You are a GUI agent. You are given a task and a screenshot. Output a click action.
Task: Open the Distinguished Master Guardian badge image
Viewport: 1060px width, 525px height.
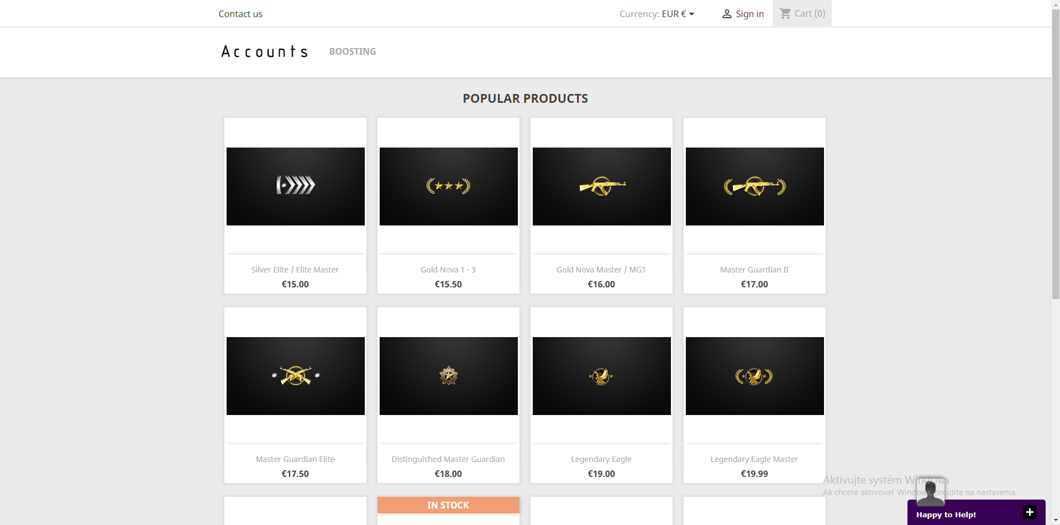[x=448, y=376]
